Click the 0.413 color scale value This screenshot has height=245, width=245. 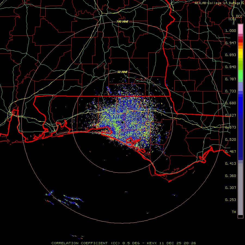click(231, 163)
